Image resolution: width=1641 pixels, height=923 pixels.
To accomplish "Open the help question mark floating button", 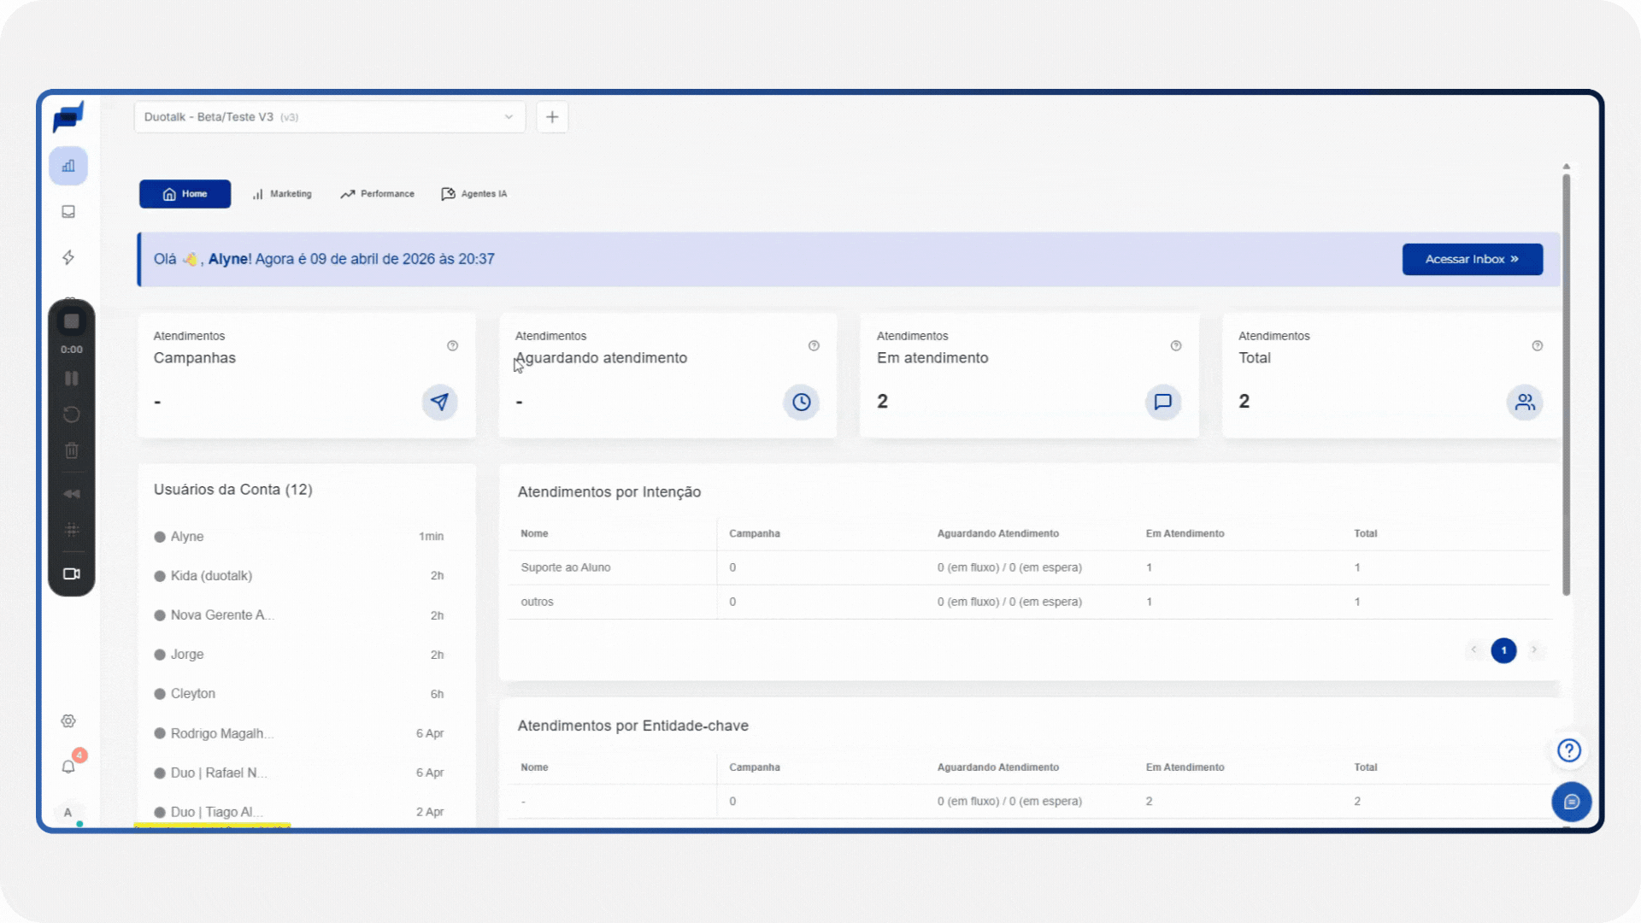I will click(x=1568, y=750).
